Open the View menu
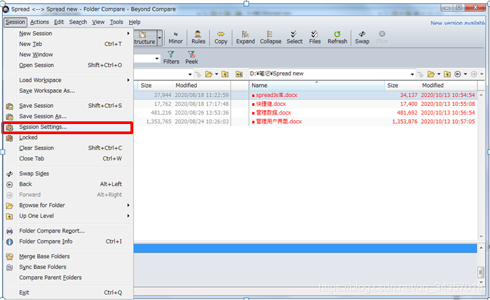The image size is (490, 300). 98,22
